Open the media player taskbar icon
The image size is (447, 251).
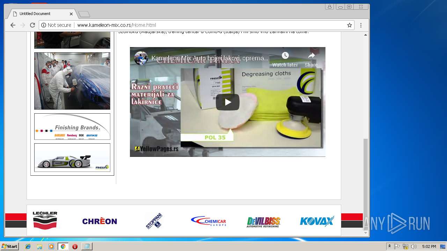[51, 246]
